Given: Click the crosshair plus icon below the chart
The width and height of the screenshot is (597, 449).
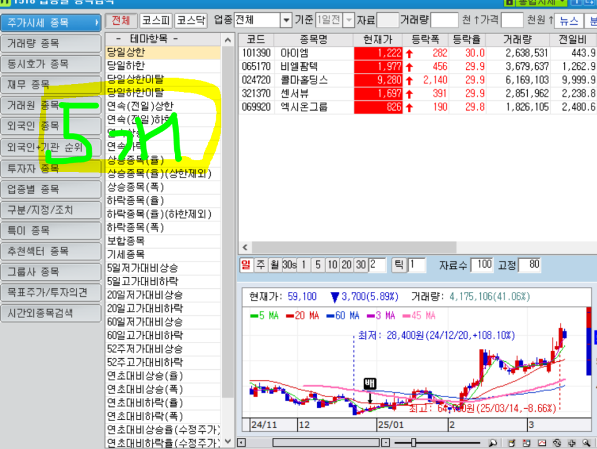Looking at the screenshot, I should tap(570, 443).
